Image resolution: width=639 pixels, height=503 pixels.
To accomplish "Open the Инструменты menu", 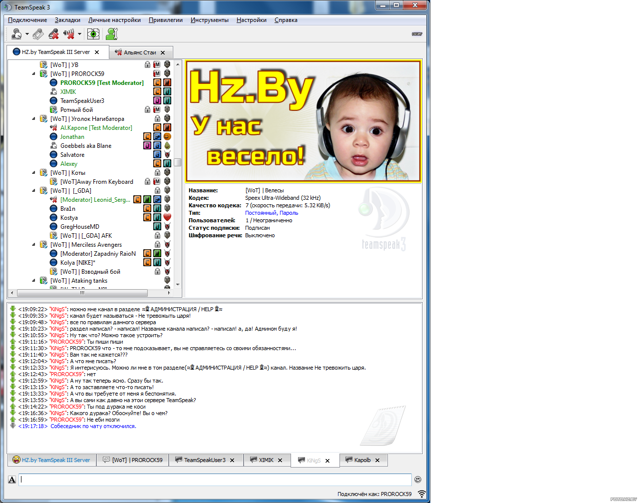I will click(x=210, y=20).
